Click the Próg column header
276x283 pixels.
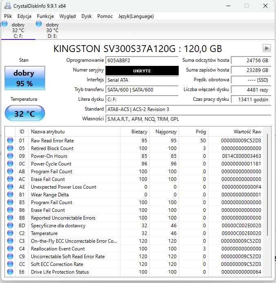click(x=194, y=132)
